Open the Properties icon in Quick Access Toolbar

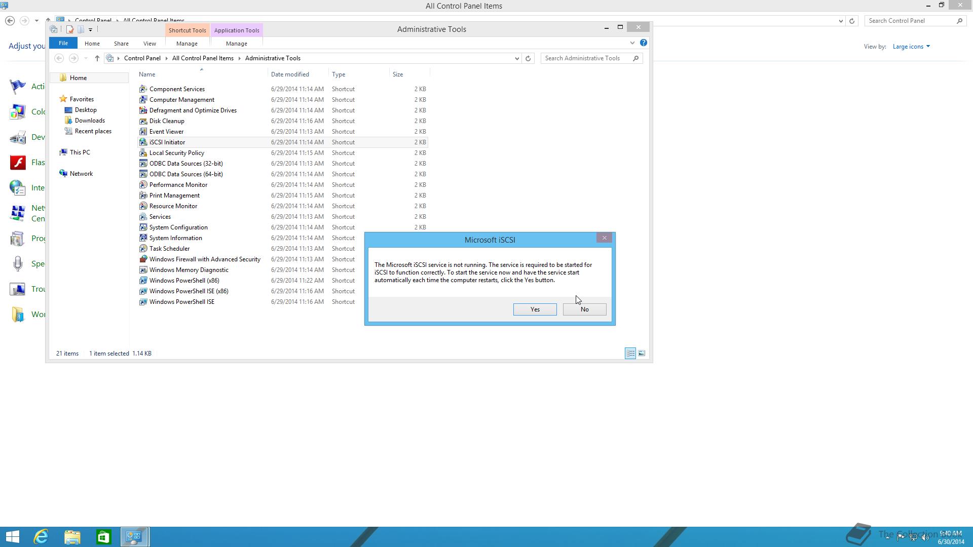(70, 29)
